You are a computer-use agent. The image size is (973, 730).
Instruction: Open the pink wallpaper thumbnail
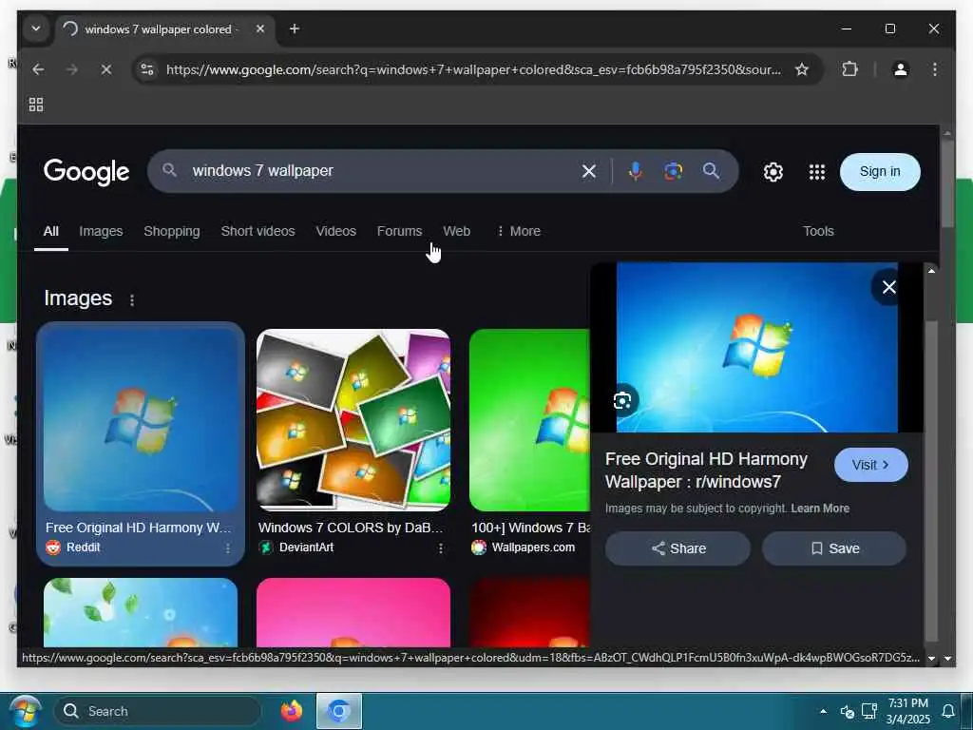coord(353,613)
